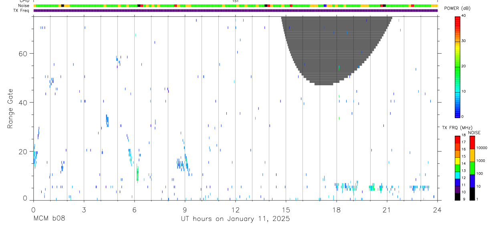Click the '1000' noise scale label
The height and width of the screenshot is (227, 492).
[x=481, y=161]
